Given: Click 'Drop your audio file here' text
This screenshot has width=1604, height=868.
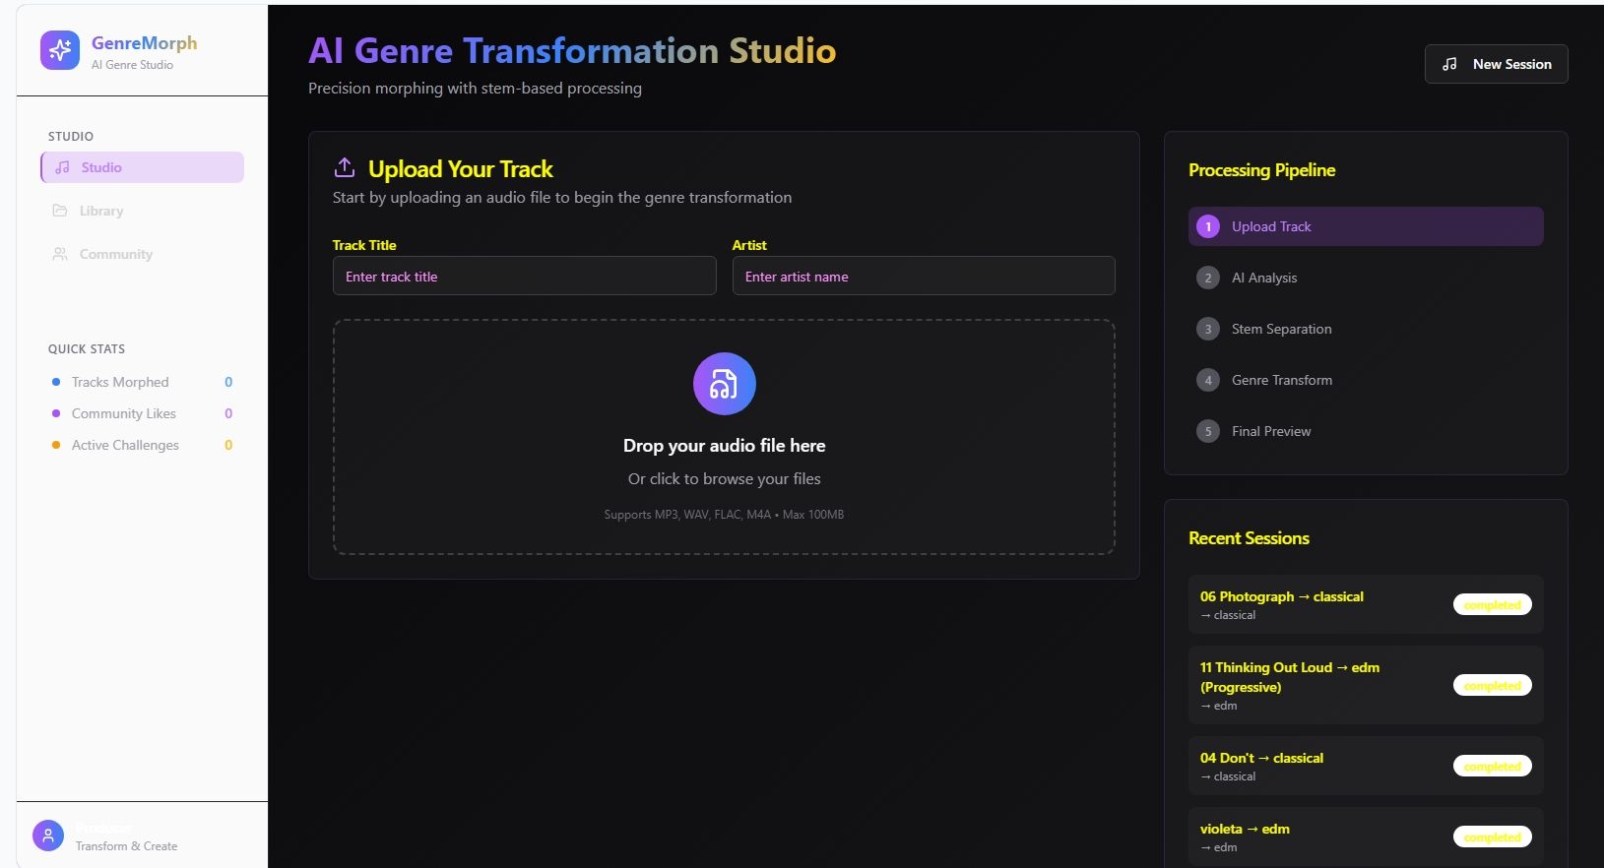Looking at the screenshot, I should click(x=724, y=446).
